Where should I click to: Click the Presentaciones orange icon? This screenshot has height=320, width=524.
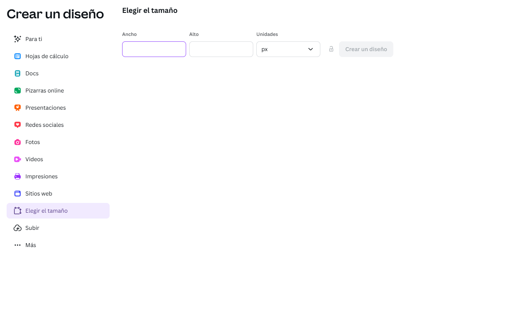coord(18,108)
